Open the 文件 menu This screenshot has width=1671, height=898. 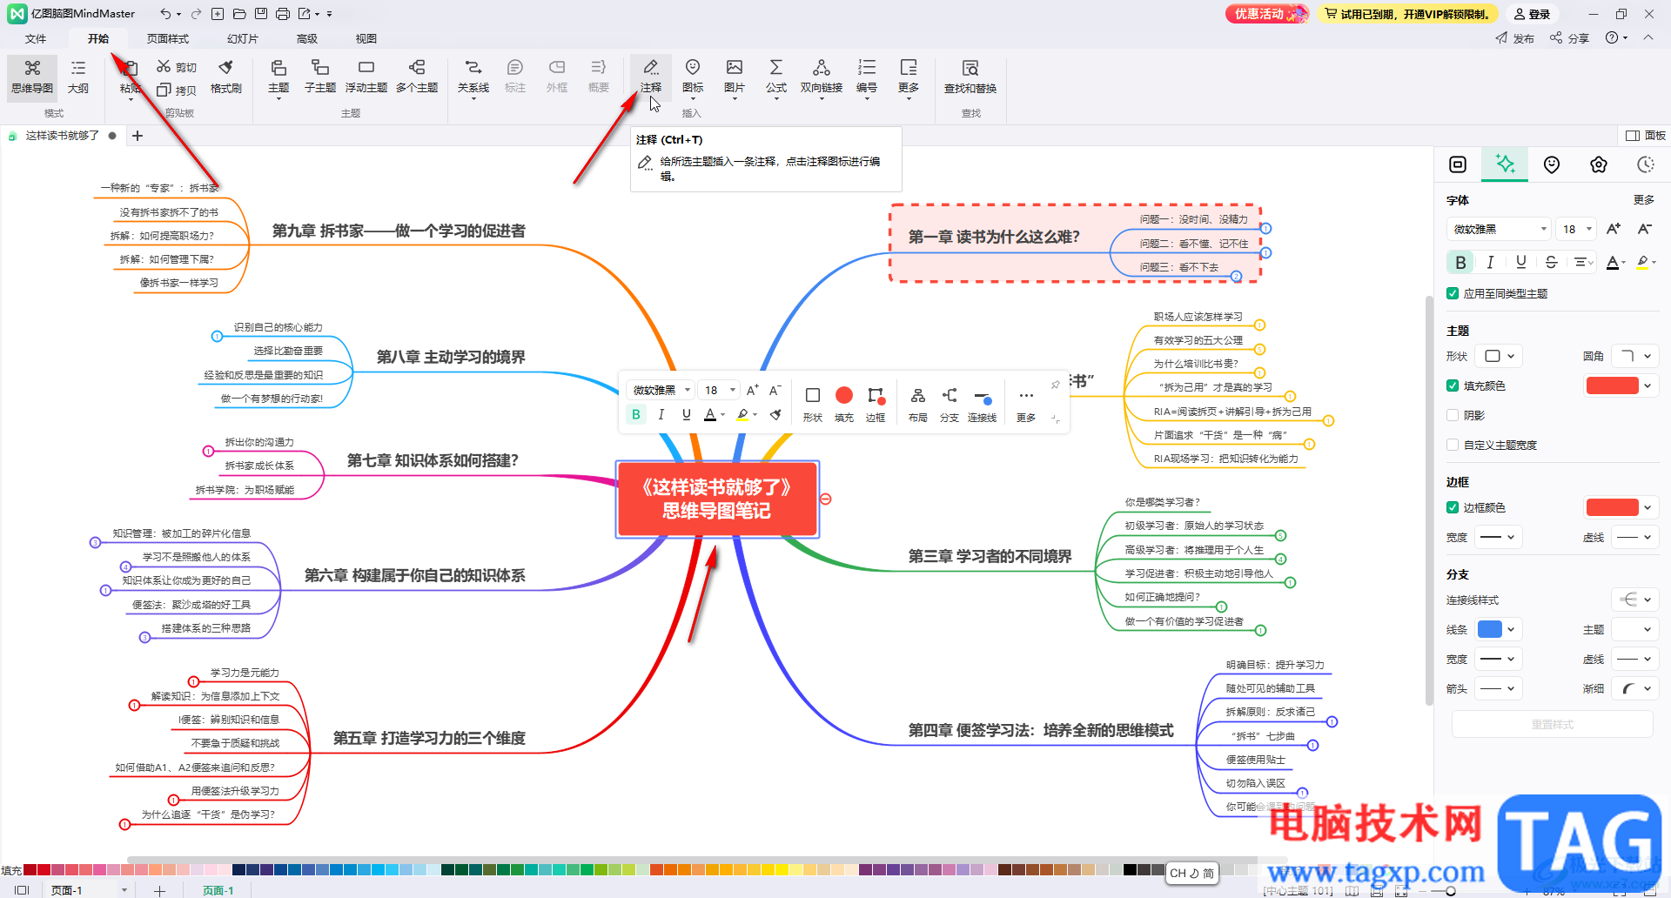click(x=36, y=38)
